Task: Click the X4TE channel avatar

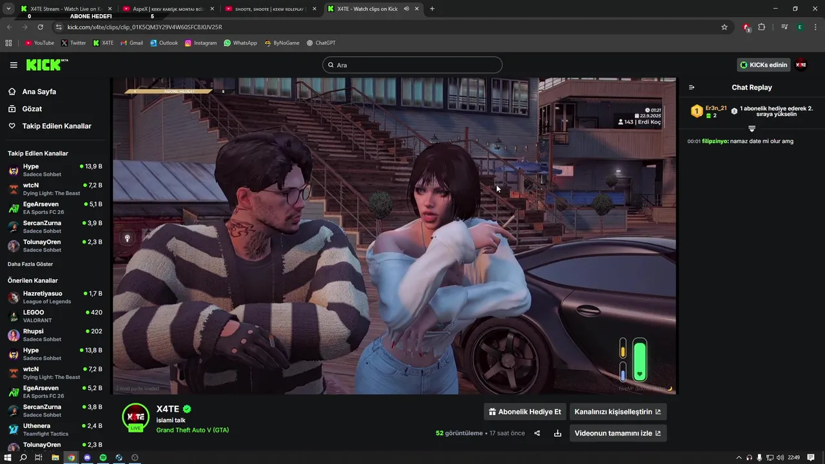Action: pos(136,418)
